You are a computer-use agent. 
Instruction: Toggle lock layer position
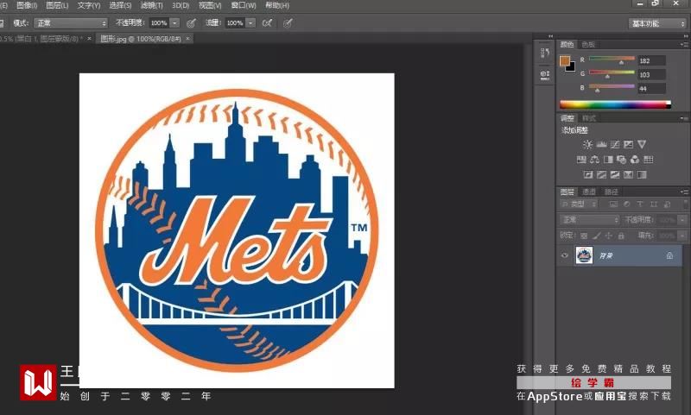pos(609,236)
